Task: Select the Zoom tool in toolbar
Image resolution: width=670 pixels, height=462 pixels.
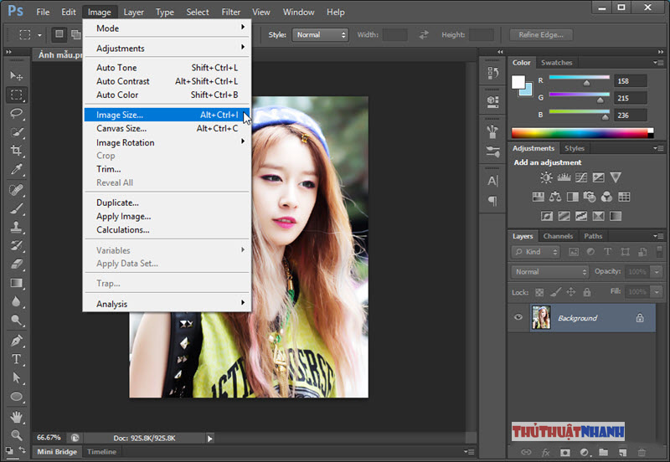Action: click(x=17, y=434)
